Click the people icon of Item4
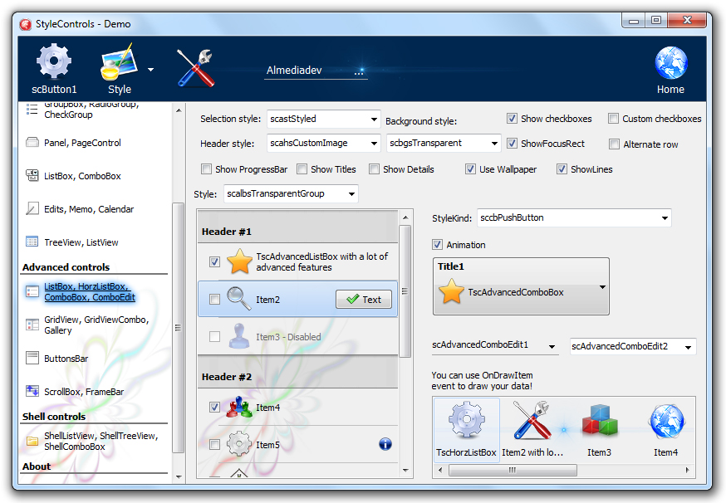726x503 pixels. coord(239,407)
